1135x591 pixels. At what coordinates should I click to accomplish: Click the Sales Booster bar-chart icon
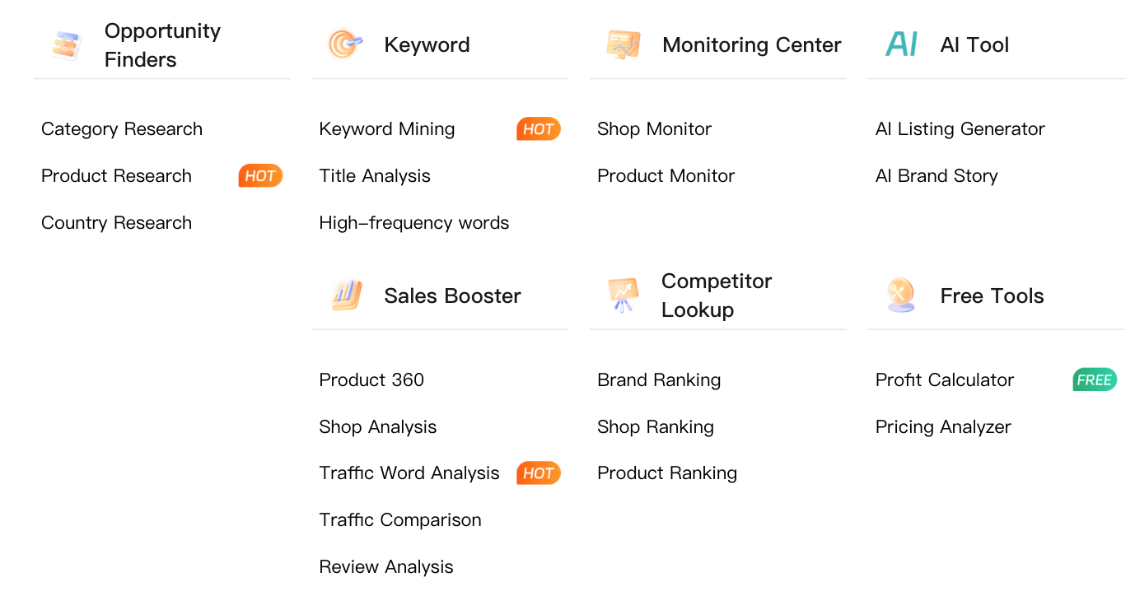coord(346,295)
